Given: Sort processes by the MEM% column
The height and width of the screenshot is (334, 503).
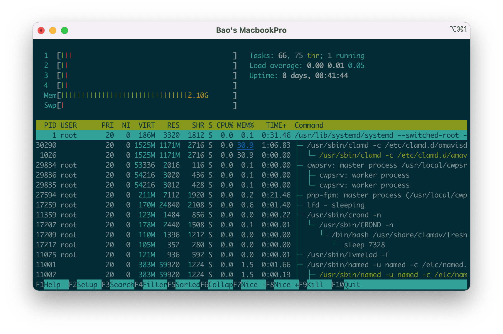Looking at the screenshot, I should click(245, 125).
